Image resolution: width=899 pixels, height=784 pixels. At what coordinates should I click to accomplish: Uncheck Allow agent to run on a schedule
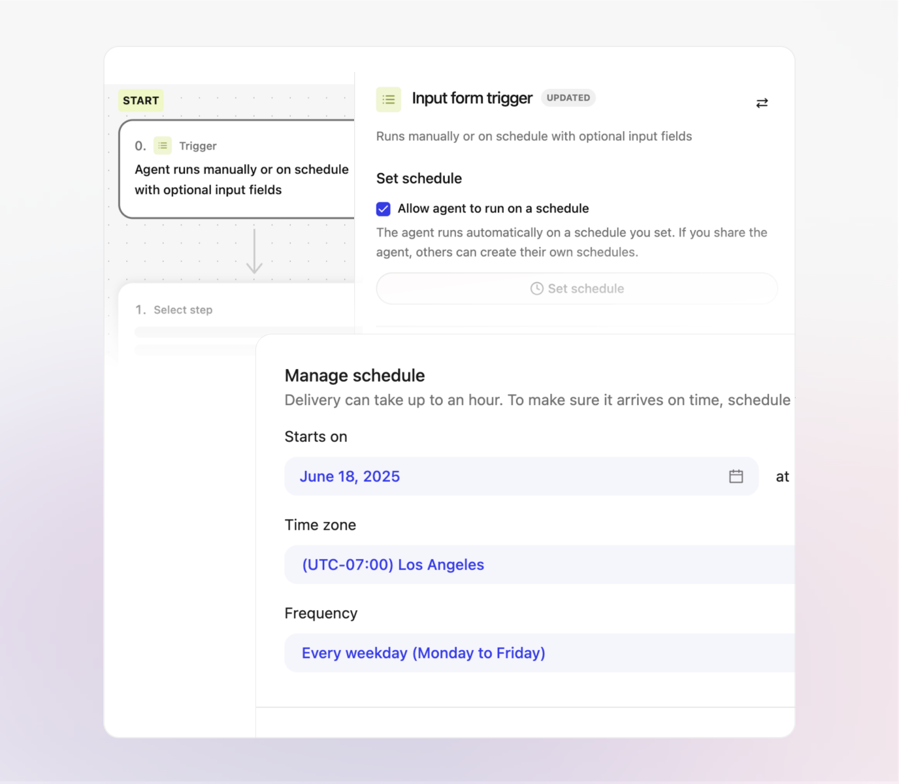pyautogui.click(x=384, y=209)
